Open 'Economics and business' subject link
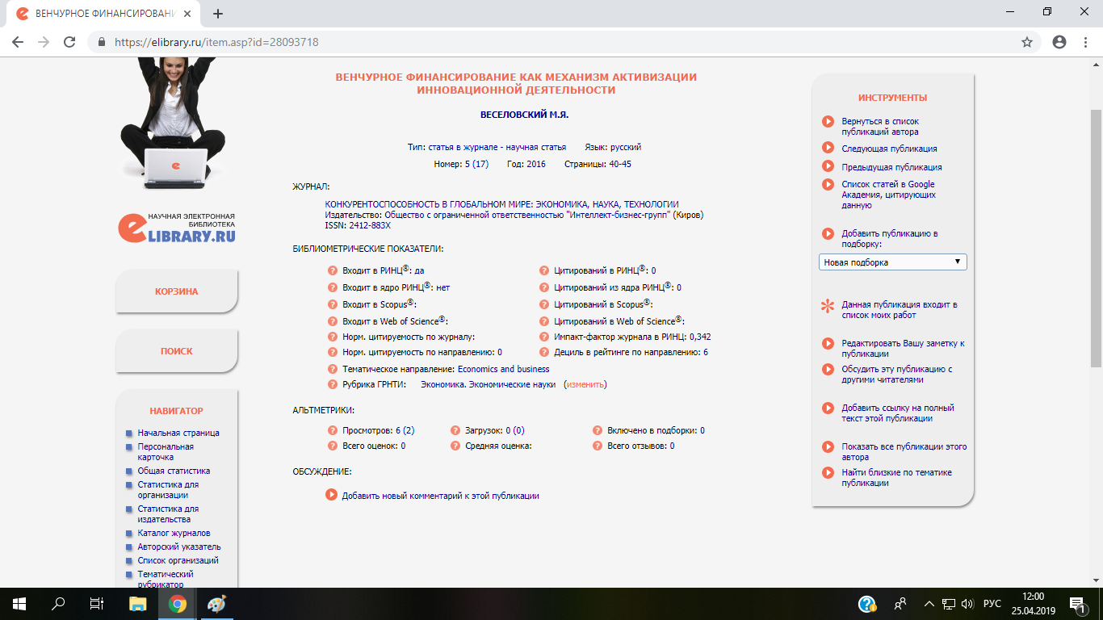 [503, 369]
